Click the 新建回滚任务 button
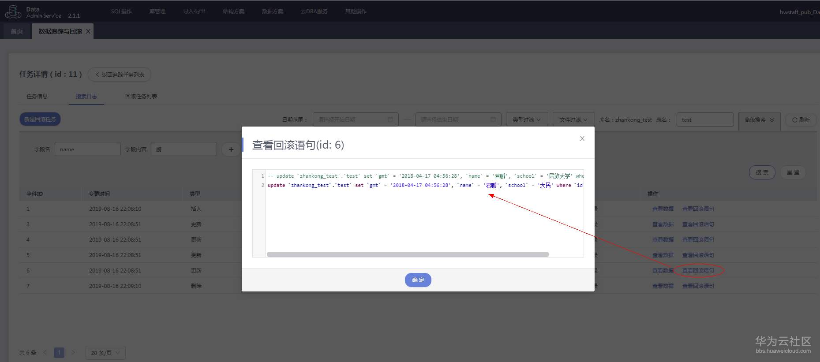This screenshot has width=820, height=362. [x=40, y=119]
